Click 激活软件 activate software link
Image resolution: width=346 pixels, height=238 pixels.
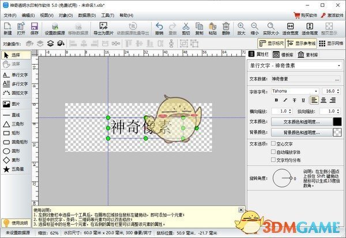pos(332,16)
